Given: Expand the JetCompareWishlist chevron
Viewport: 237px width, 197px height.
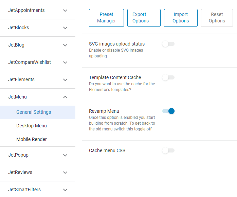Looking at the screenshot, I should pos(65,62).
